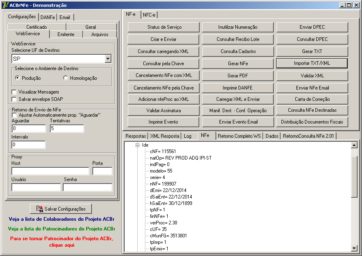Click the Gerar NFe button

pos(238,64)
